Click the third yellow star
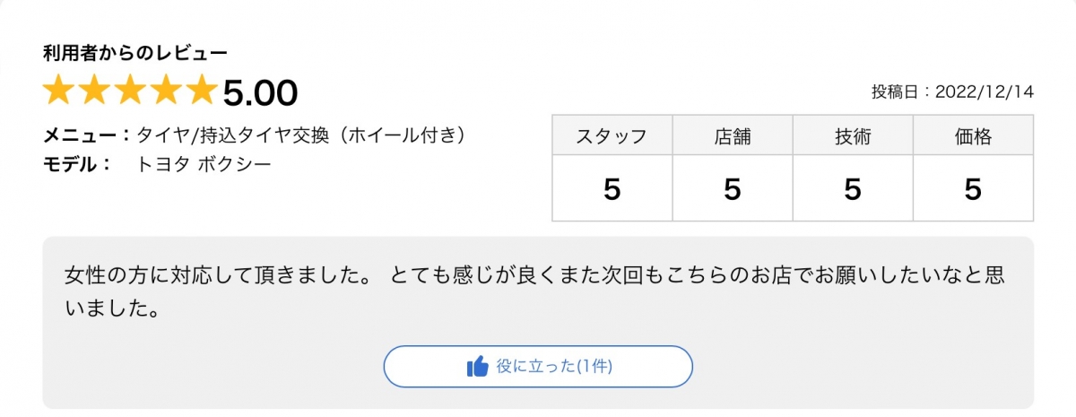1076x417 pixels. pos(130,91)
